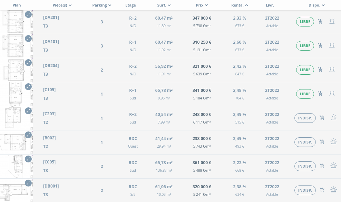The height and width of the screenshot is (202, 341).
Task: Expand floor plan for lot DA201
Action: [x=28, y=14]
